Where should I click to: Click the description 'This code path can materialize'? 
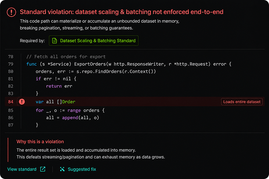click(x=100, y=21)
